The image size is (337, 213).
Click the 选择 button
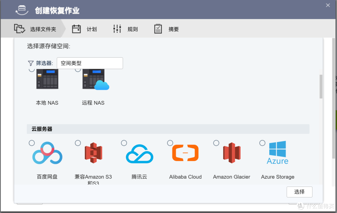pos(299,192)
